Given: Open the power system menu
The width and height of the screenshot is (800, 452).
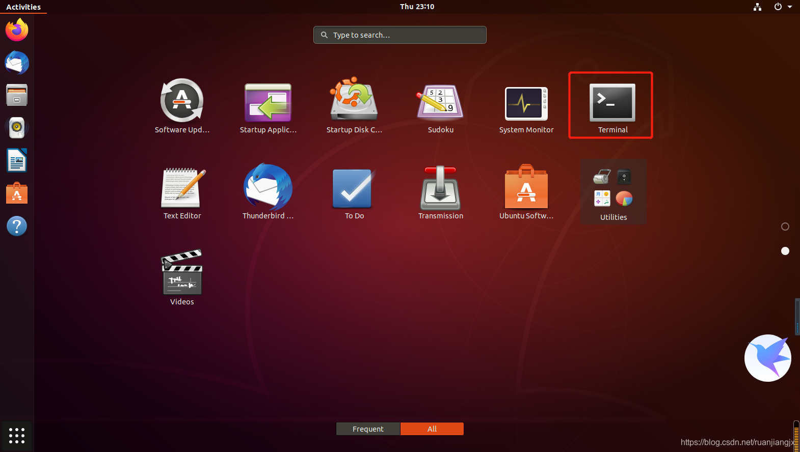Looking at the screenshot, I should (x=783, y=7).
